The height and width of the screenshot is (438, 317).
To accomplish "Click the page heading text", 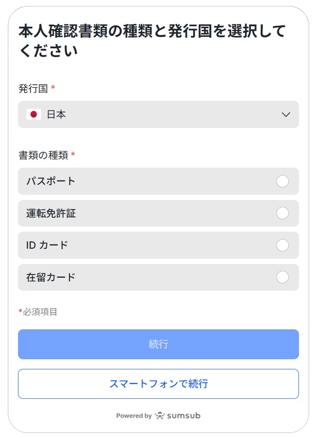I will point(152,41).
